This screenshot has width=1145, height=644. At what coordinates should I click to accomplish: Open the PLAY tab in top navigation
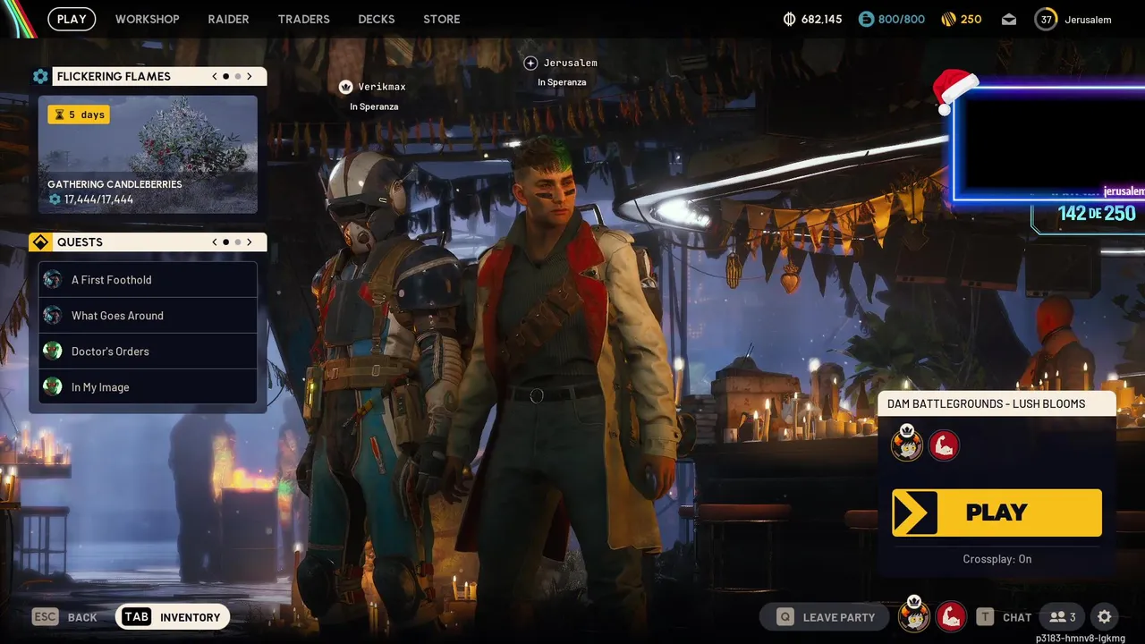(72, 19)
